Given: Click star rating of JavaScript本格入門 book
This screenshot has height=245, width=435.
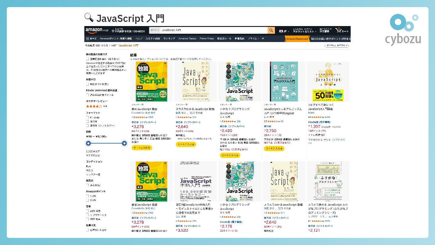Looking at the screenshot, I should (185, 221).
